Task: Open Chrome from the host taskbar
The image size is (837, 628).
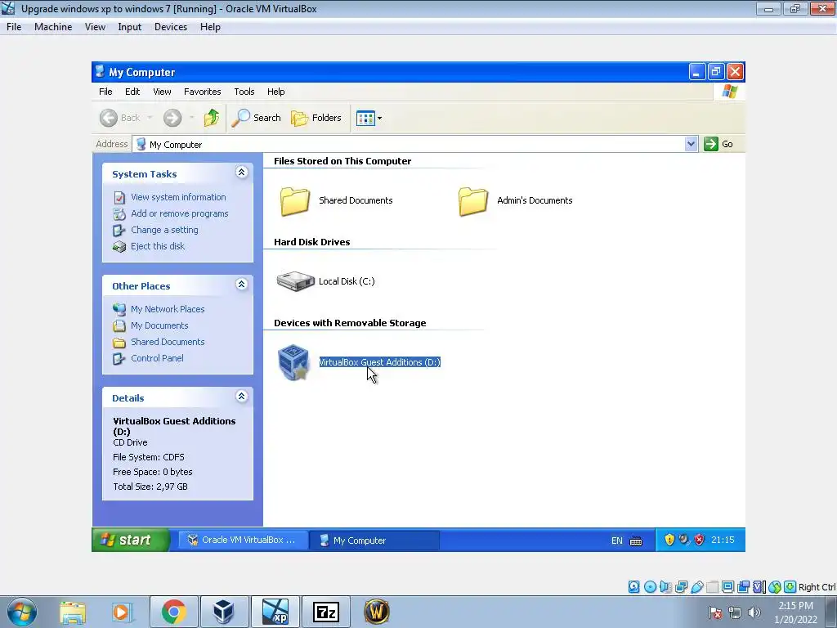Action: 173,612
